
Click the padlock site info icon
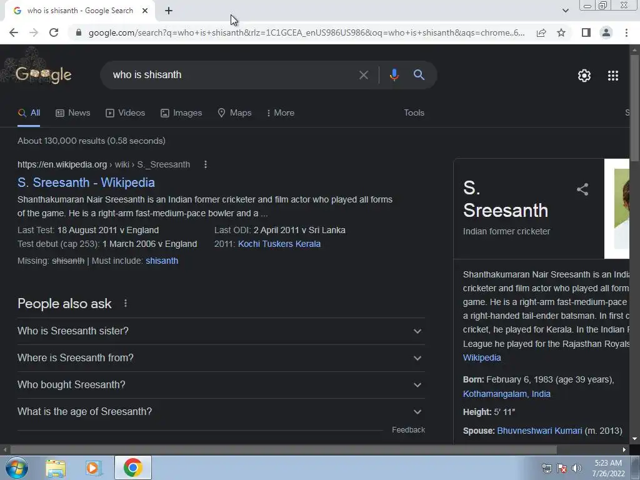click(79, 32)
